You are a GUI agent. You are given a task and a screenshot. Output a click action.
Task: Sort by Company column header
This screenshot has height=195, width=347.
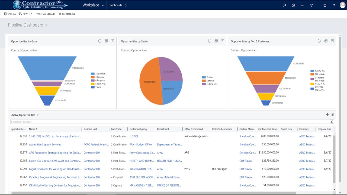click(x=304, y=129)
